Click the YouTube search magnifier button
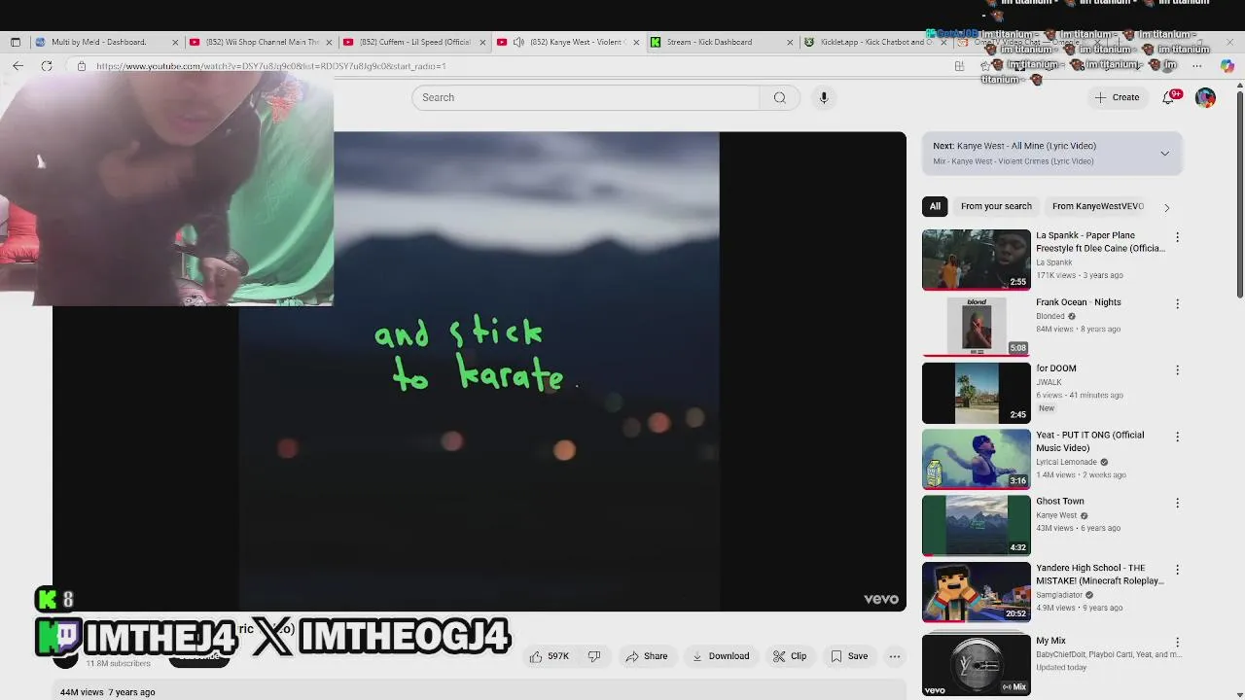 click(x=779, y=97)
